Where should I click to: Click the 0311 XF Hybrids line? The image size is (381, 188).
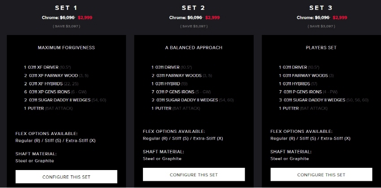click(x=51, y=83)
